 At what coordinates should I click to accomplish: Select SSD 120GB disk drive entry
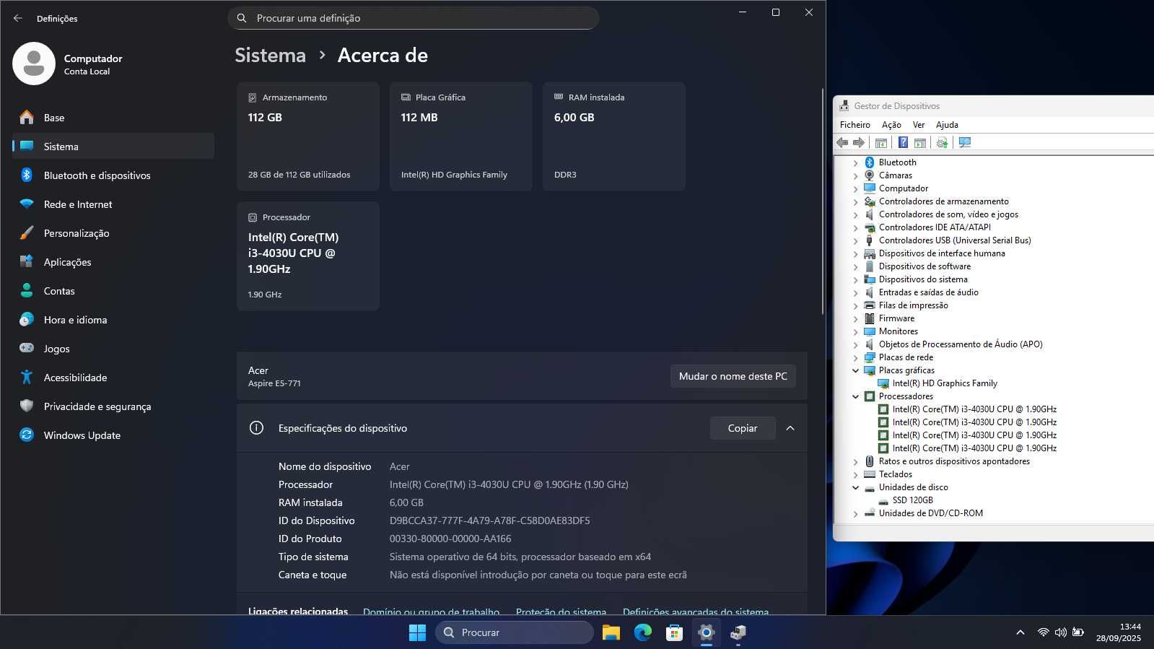pyautogui.click(x=912, y=500)
